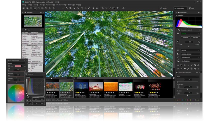
Task: Switch to Select mode button
Action: (x=163, y=8)
